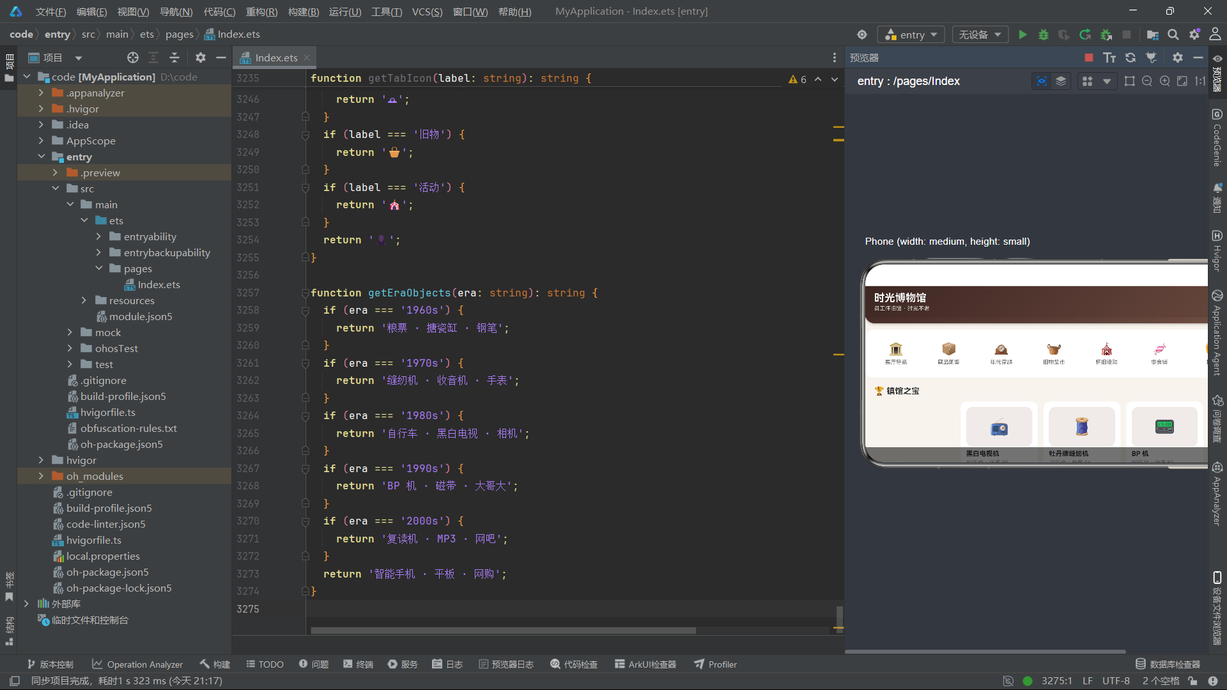Image resolution: width=1227 pixels, height=690 pixels.
Task: Open the 重构(R) refactor menu
Action: coord(261,11)
